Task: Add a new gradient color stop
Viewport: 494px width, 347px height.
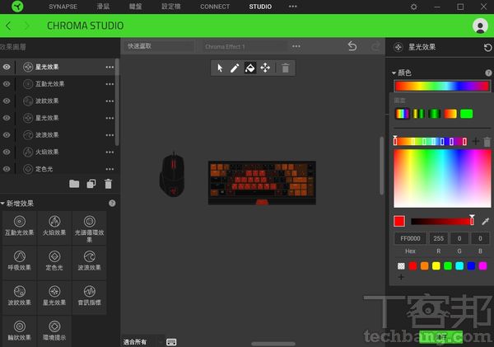Action: click(475, 141)
